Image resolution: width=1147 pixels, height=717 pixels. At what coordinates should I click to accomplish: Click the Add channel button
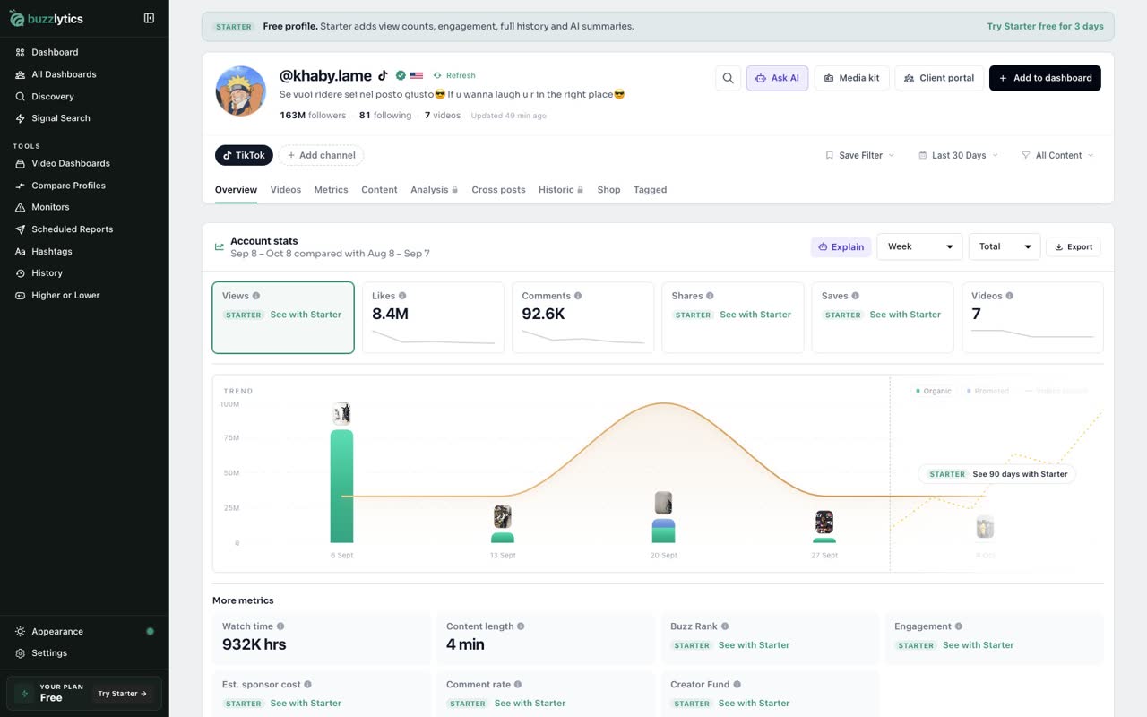[x=321, y=155]
